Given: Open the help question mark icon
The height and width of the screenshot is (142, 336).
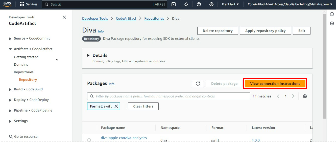Looking at the screenshot, I should click(199, 4).
